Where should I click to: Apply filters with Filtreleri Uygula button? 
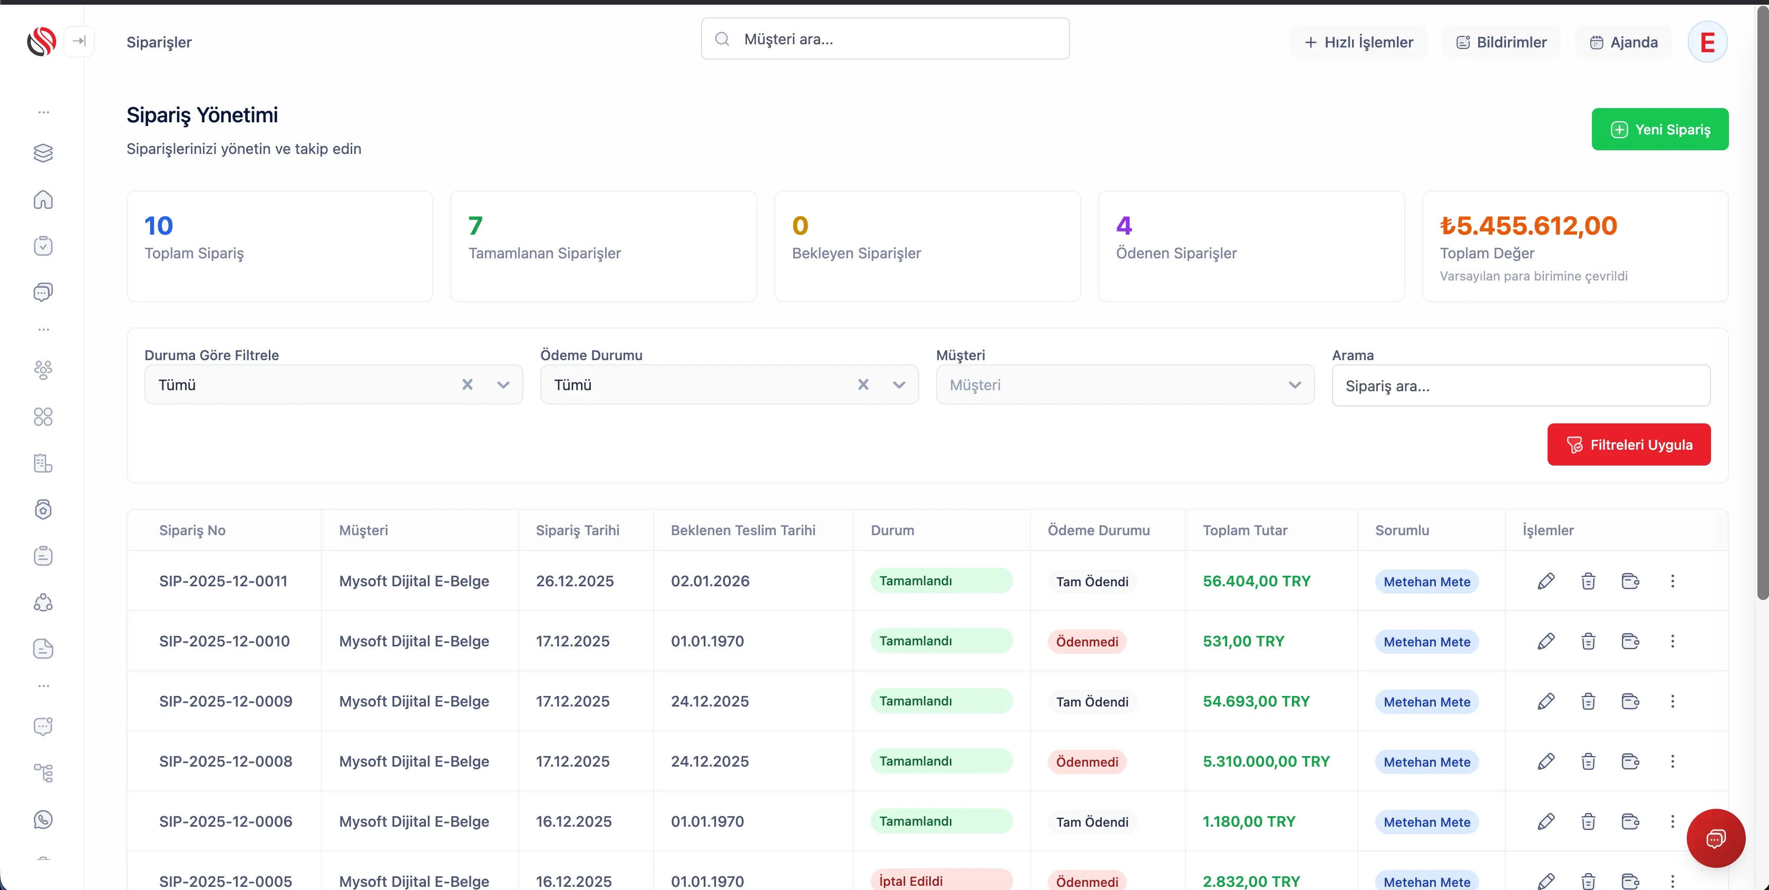click(1628, 444)
